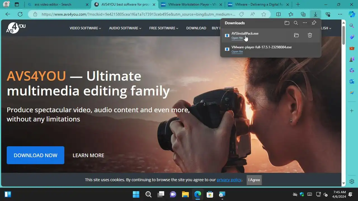Search downloads using magnifier icon
Viewport: 358px width, 201px height.
[296, 23]
